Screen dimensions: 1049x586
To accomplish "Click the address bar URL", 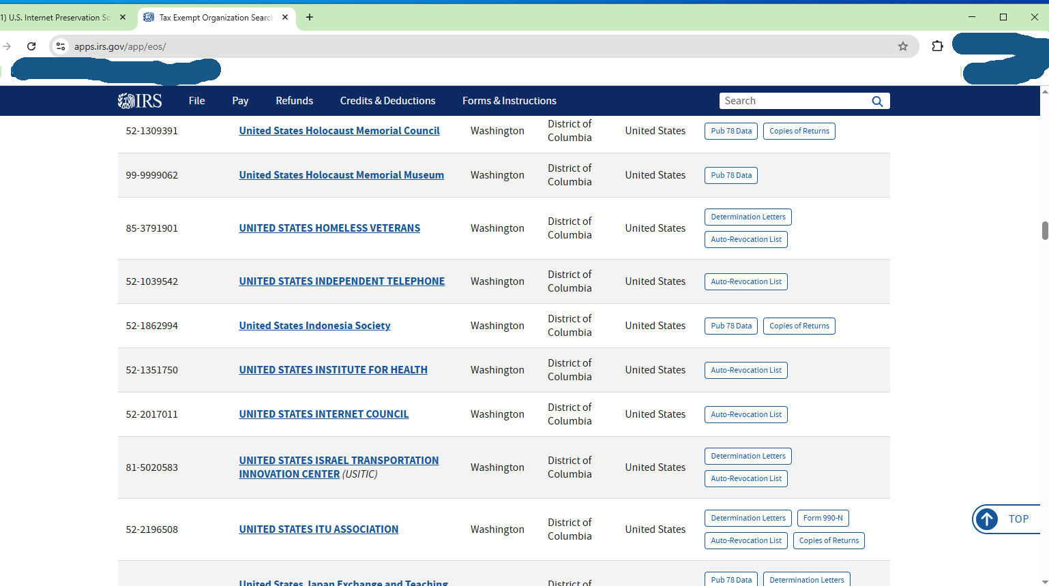I will (x=120, y=46).
